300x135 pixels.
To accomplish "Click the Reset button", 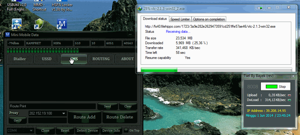I will tap(65, 130).
